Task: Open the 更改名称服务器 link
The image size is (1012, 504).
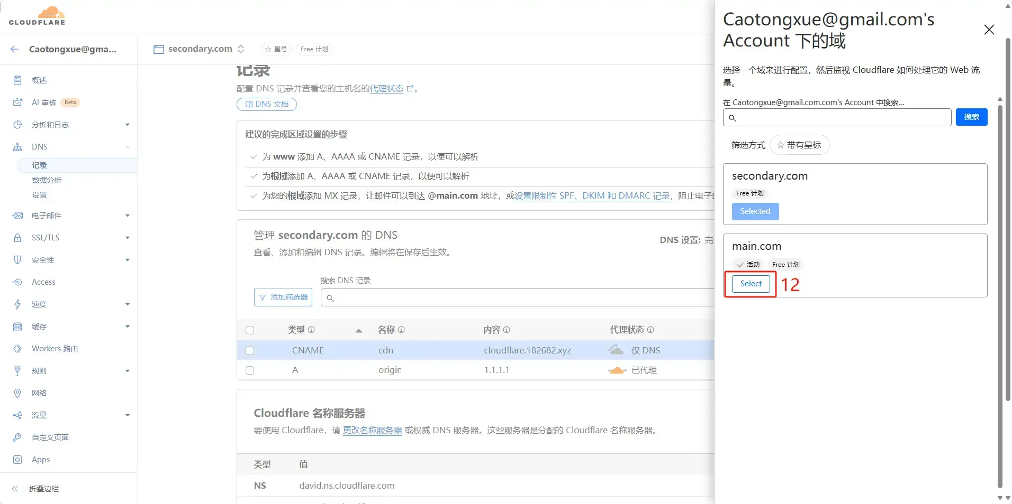Action: [x=373, y=430]
